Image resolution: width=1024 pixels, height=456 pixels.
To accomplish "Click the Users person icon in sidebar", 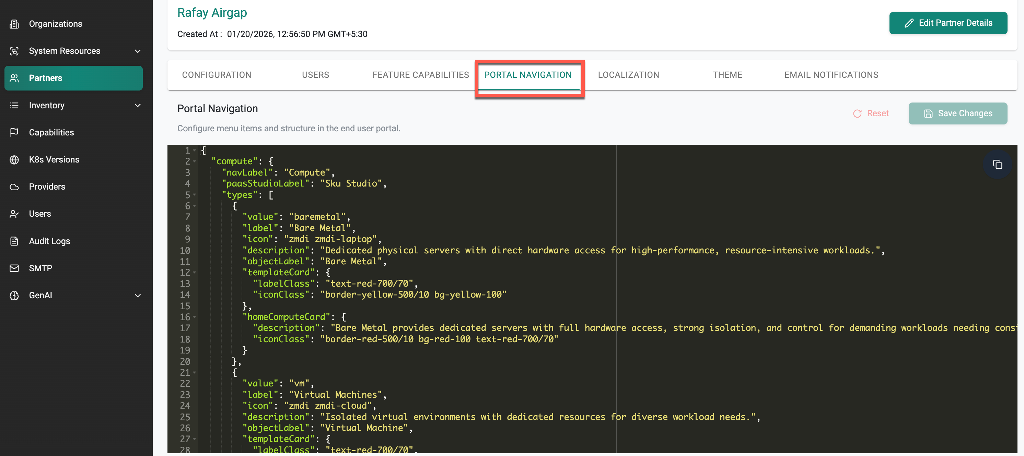I will [14, 214].
